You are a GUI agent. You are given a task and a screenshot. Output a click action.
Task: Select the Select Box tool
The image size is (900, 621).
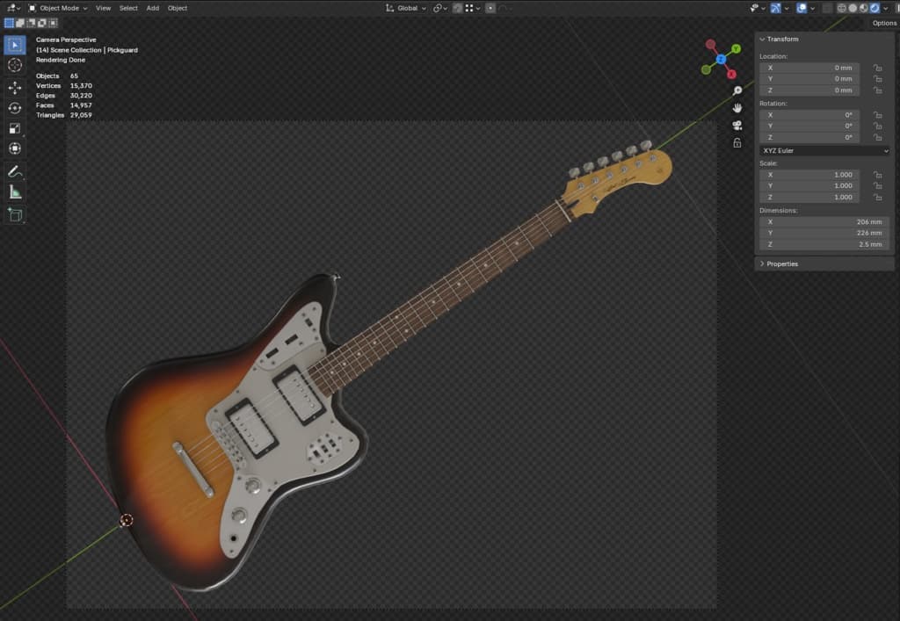pyautogui.click(x=15, y=45)
